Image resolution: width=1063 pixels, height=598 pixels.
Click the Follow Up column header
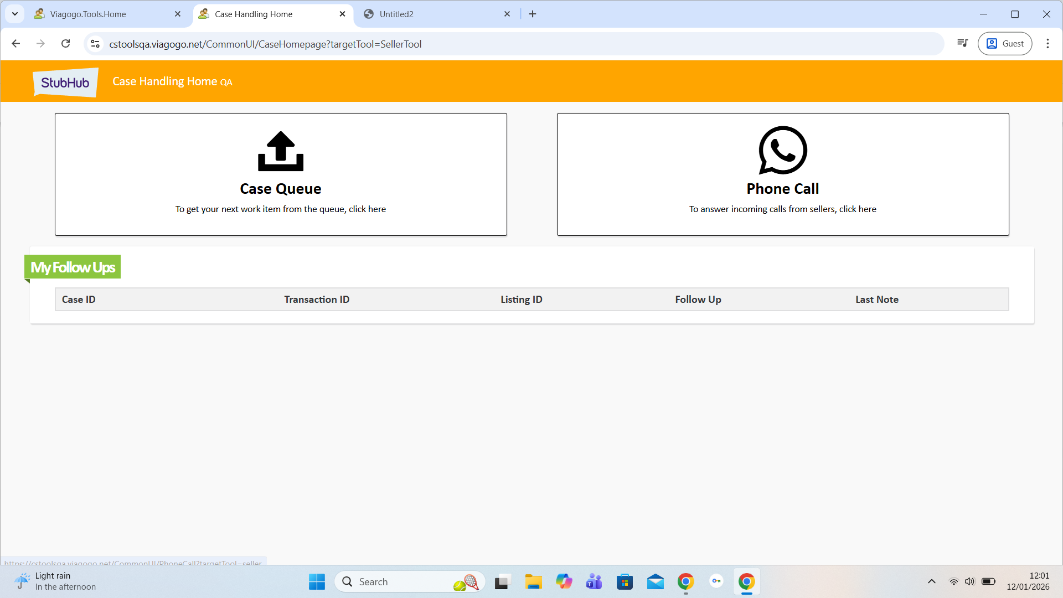(698, 300)
